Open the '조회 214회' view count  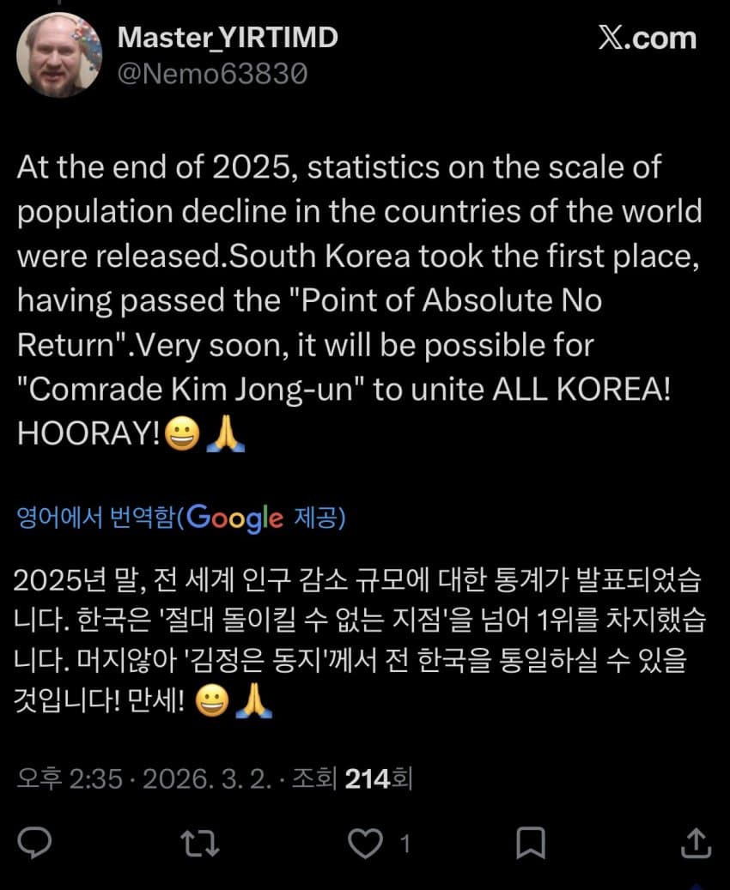click(353, 779)
